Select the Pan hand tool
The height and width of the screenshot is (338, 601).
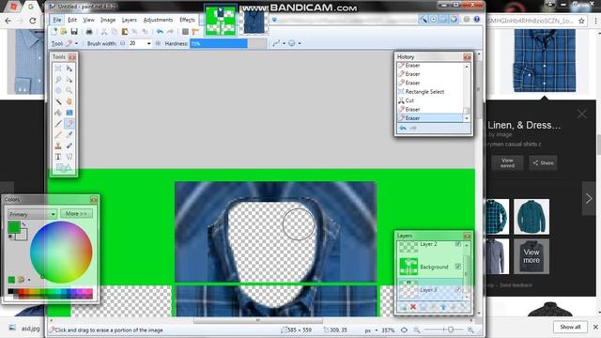click(x=69, y=101)
